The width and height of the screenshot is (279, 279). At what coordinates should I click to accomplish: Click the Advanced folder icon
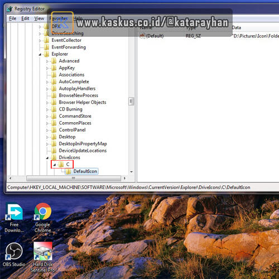[x=54, y=61]
